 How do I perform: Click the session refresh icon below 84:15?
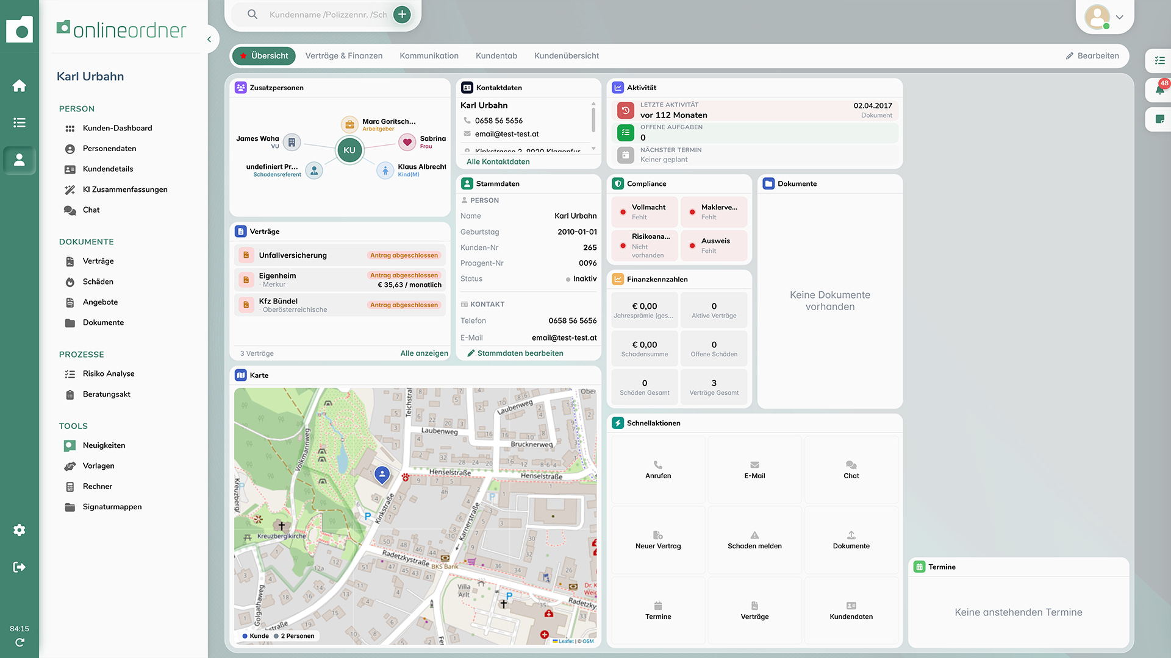(x=20, y=642)
